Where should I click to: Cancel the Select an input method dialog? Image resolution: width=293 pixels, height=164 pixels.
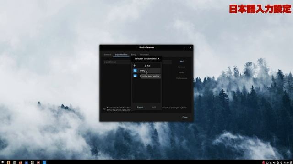[140, 107]
